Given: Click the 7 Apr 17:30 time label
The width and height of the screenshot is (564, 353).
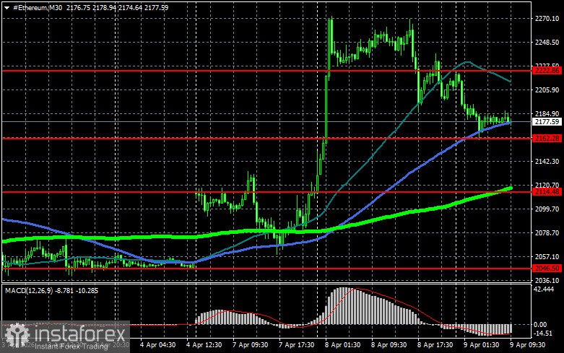Looking at the screenshot, I should (296, 345).
